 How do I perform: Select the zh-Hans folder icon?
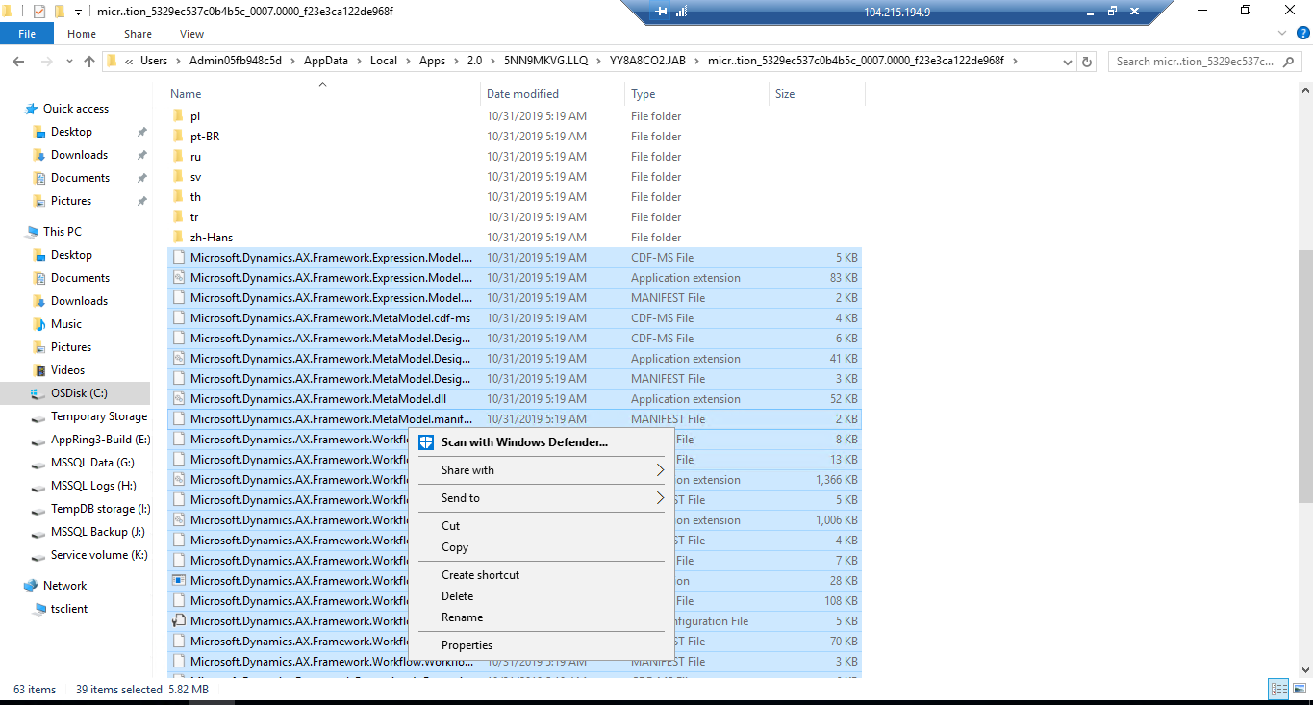coord(178,238)
